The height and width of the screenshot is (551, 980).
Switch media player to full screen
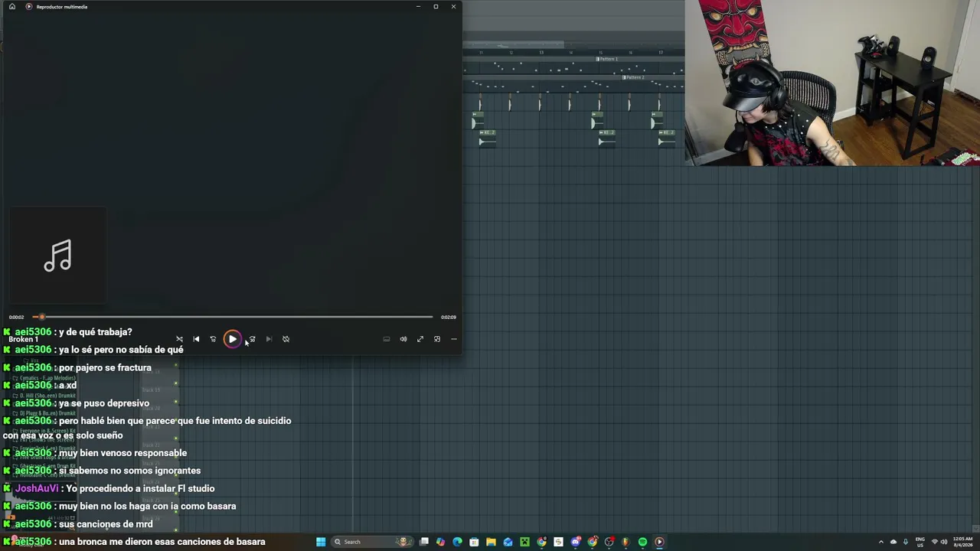point(420,339)
